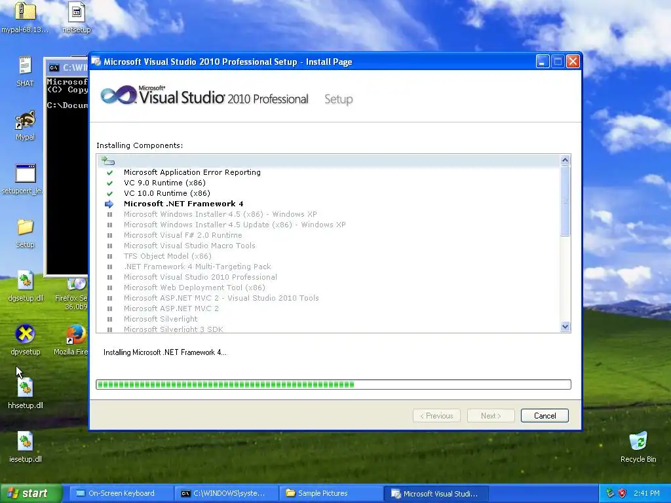Open the Recycle Bin icon
Image resolution: width=671 pixels, height=503 pixels.
click(638, 442)
